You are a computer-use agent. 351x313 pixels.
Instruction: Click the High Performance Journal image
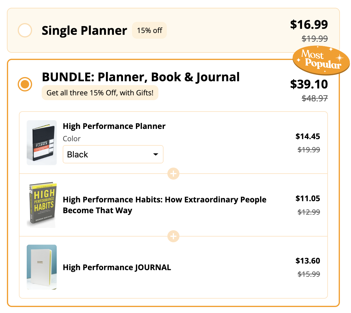42,267
